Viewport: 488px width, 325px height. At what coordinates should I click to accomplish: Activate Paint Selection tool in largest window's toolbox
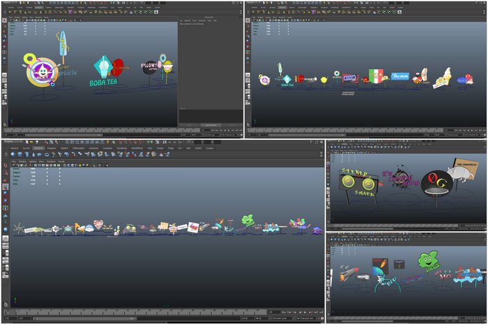click(x=6, y=180)
